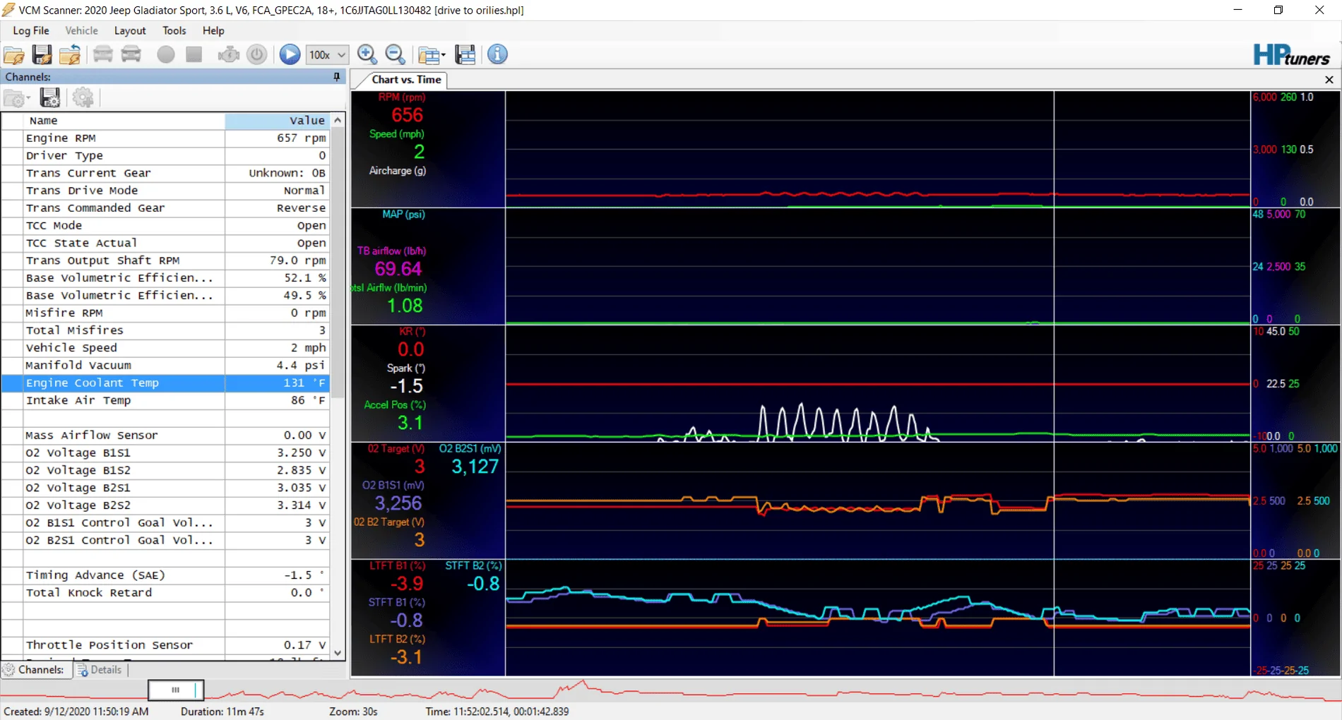
Task: Open the Help menu
Action: tap(213, 30)
